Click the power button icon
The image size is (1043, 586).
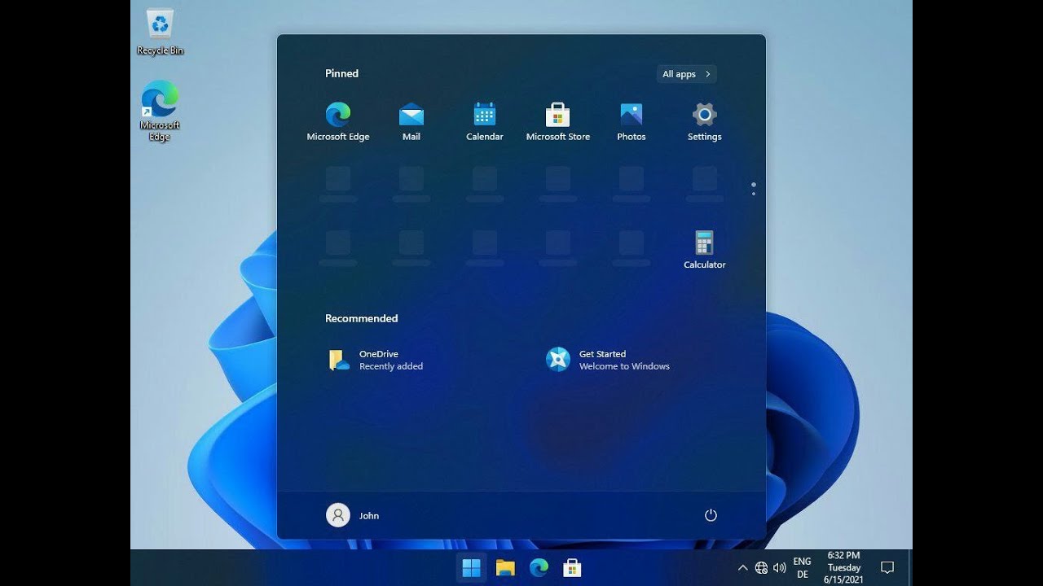tap(711, 515)
